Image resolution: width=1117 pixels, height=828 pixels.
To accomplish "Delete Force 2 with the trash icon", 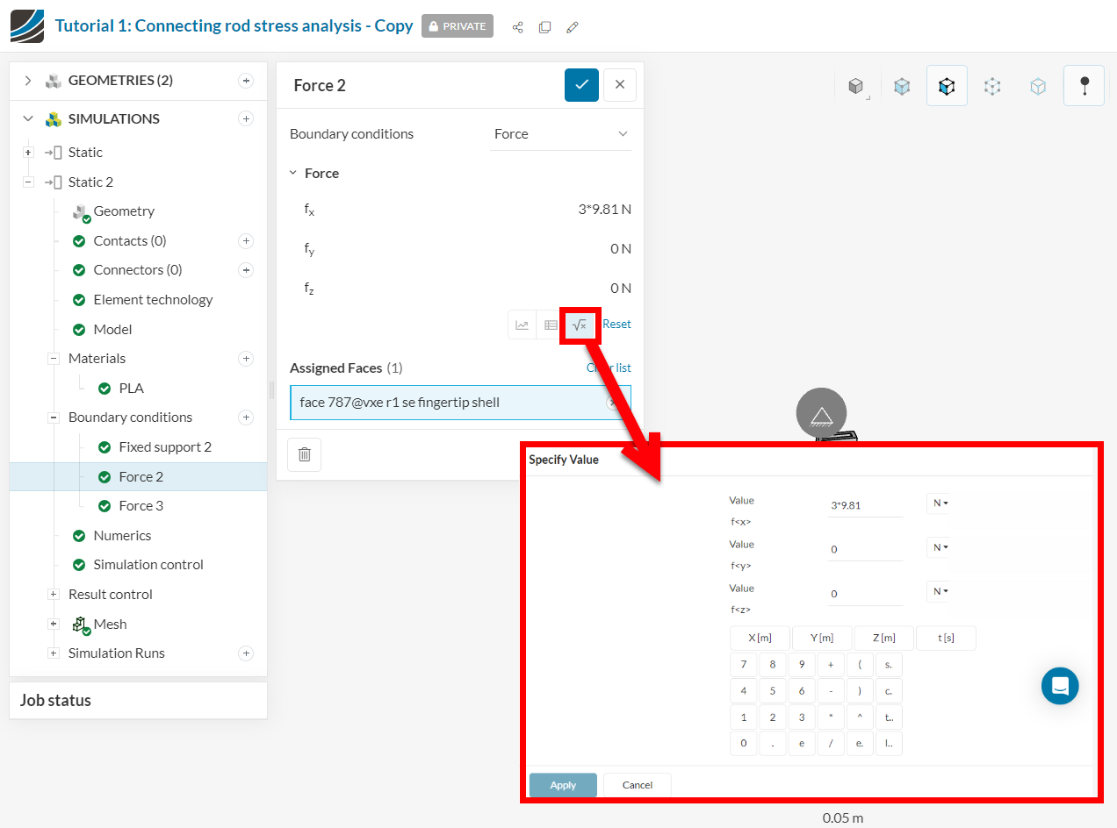I will pos(305,454).
